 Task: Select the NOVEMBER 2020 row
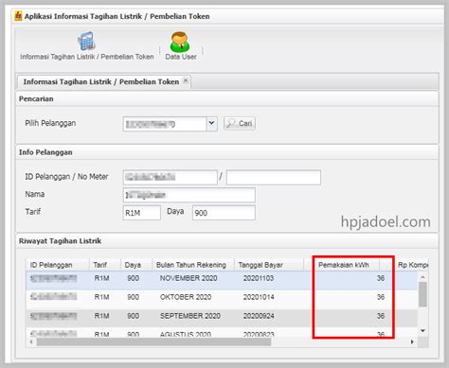(222, 279)
